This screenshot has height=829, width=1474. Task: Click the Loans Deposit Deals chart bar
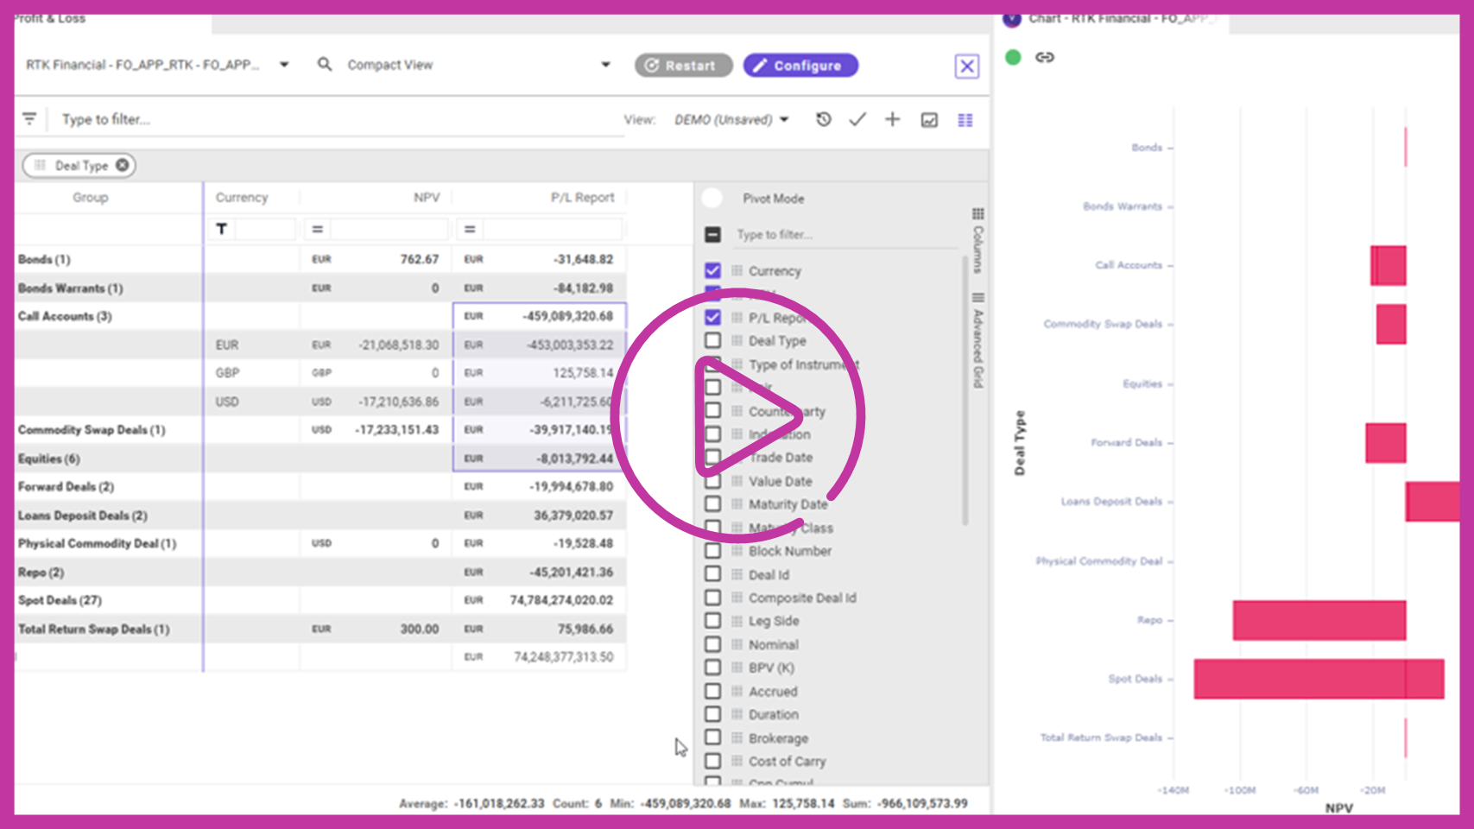[1433, 502]
